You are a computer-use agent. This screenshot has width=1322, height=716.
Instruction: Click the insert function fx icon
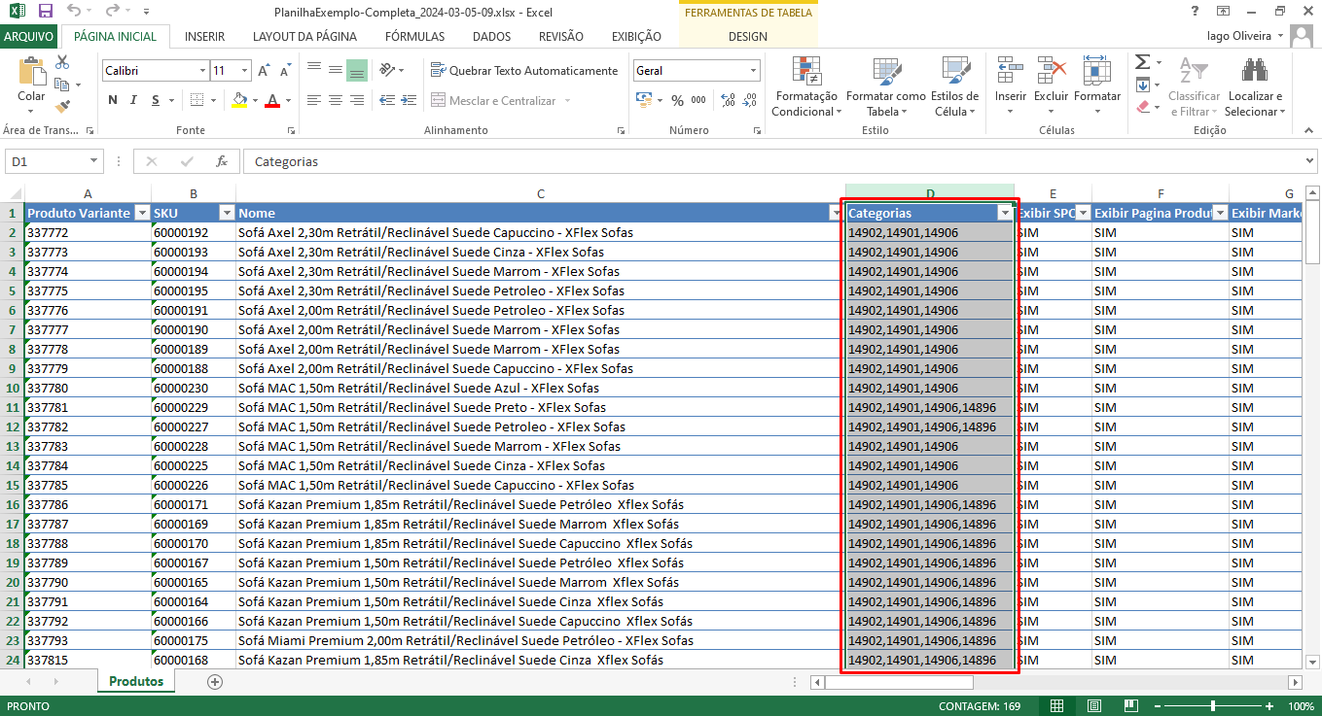coord(222,161)
